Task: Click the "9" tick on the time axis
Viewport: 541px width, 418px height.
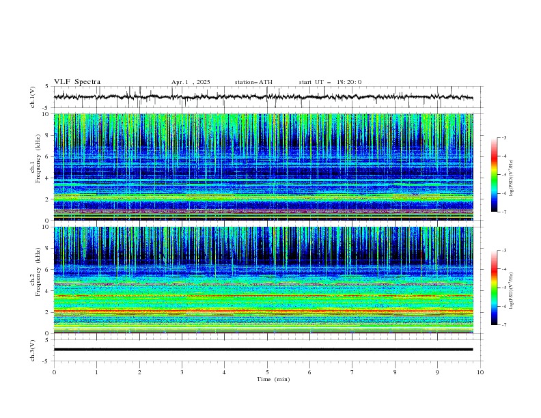Action: (437, 372)
